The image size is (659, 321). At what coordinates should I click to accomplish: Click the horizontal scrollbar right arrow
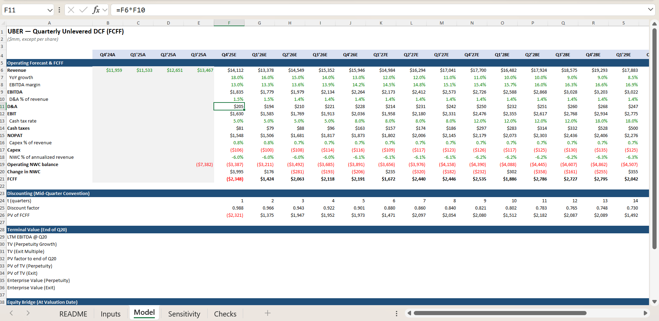[645, 313]
